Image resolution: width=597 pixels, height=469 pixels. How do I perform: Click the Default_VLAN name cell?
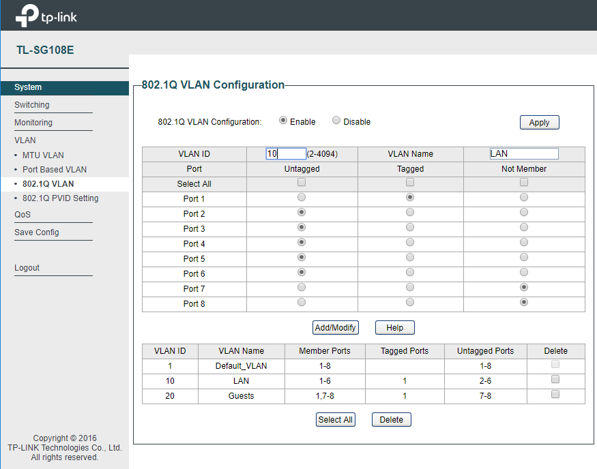tap(242, 366)
